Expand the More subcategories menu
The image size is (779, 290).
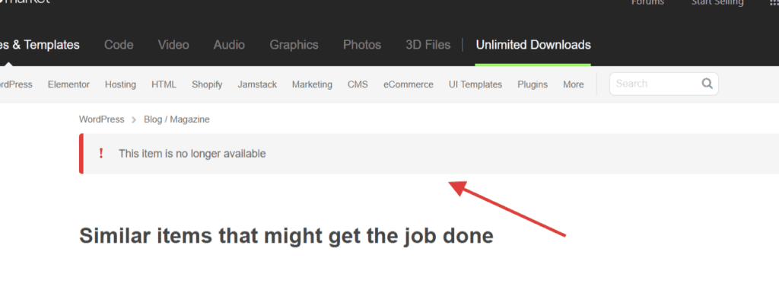pyautogui.click(x=574, y=84)
